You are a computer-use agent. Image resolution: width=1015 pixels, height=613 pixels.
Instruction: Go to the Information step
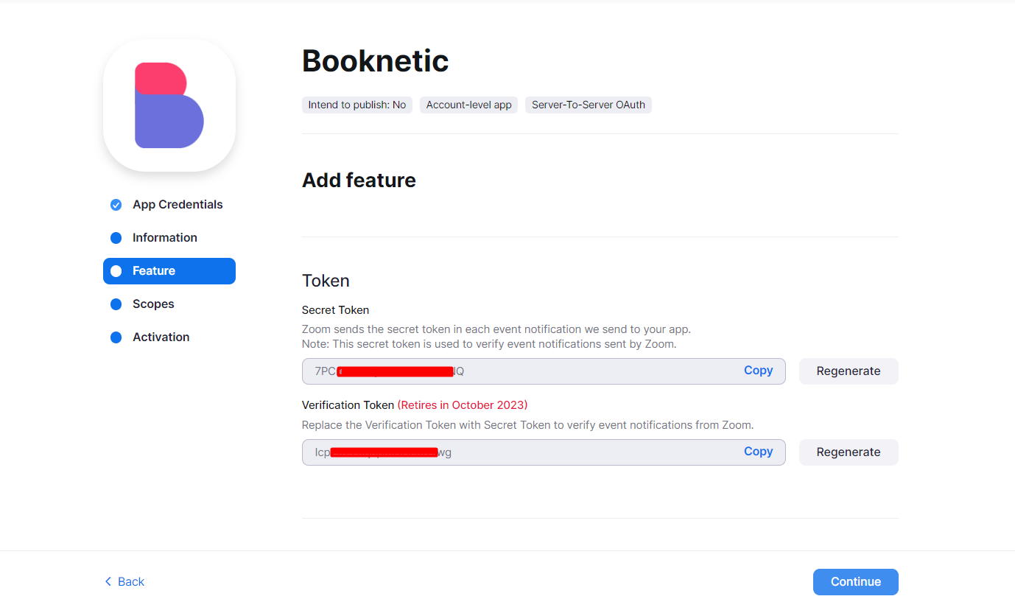click(165, 238)
